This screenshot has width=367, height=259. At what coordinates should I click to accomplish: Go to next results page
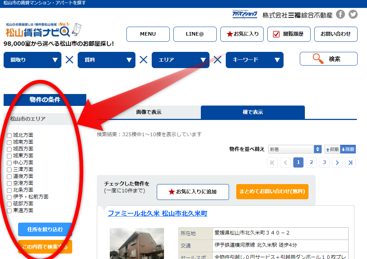point(337,162)
